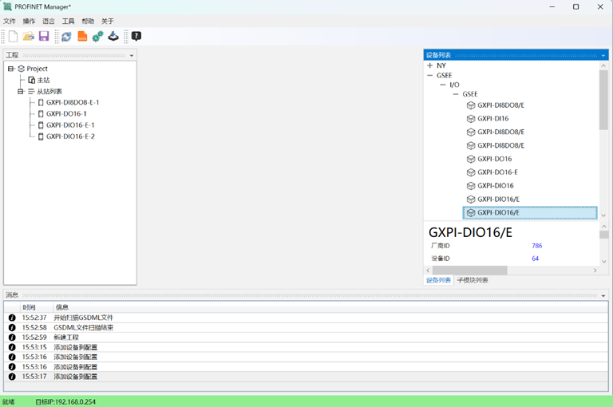Viewport: 613px width, 407px height.
Task: Click the device icon beside GXPI-DO16-1
Action: 41,114
